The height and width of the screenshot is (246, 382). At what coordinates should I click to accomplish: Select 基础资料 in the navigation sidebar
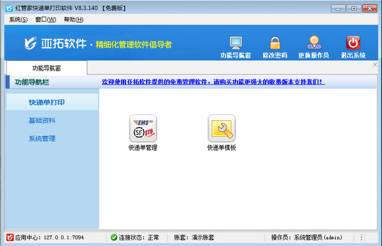42,120
